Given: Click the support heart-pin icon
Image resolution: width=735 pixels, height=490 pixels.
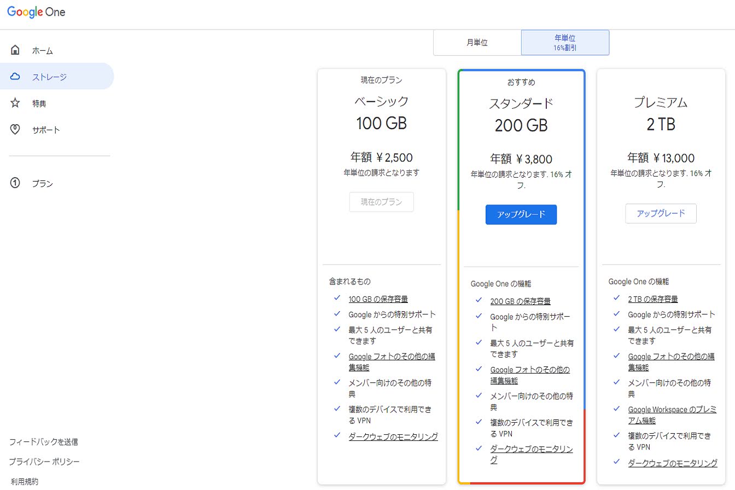Looking at the screenshot, I should tap(15, 130).
